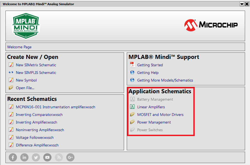Open the Linear Amplifiers application schematics
This screenshot has width=250, height=165.
pyautogui.click(x=151, y=107)
